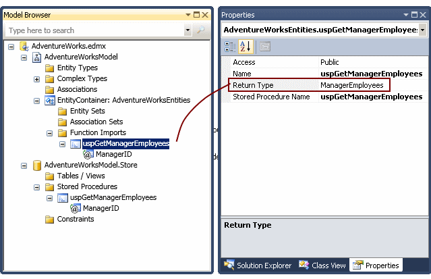Switch to the Class View tab
Screen dimensions: 431x279
tap(323, 265)
